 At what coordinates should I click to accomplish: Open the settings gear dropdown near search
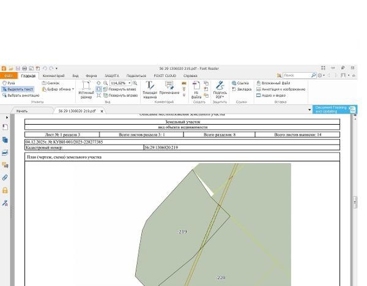[321, 76]
